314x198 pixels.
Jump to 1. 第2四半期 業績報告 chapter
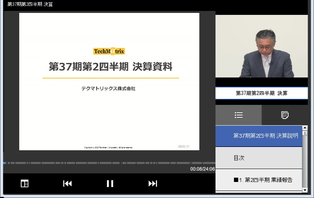click(259, 180)
